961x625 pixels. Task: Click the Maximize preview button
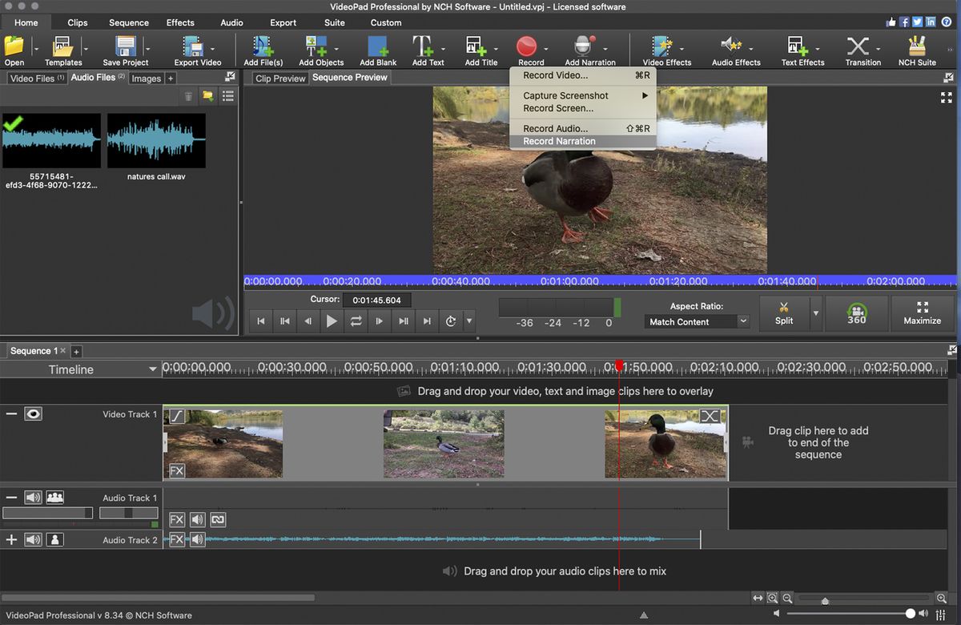923,312
